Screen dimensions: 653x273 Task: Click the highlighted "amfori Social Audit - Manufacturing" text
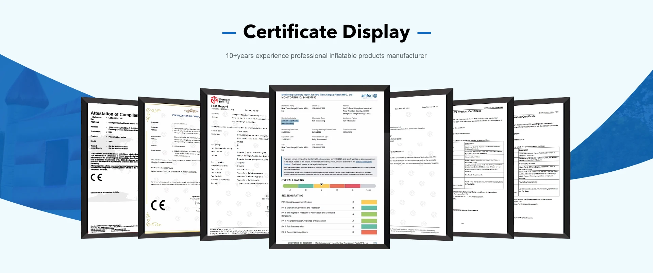pos(290,122)
